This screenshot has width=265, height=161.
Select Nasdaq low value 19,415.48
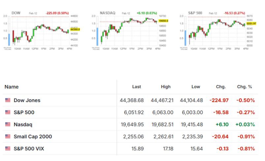click(x=192, y=125)
